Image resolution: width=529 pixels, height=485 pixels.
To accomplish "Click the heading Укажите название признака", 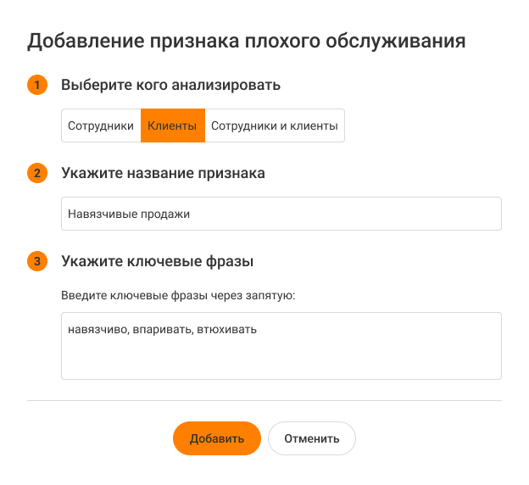I will 163,173.
